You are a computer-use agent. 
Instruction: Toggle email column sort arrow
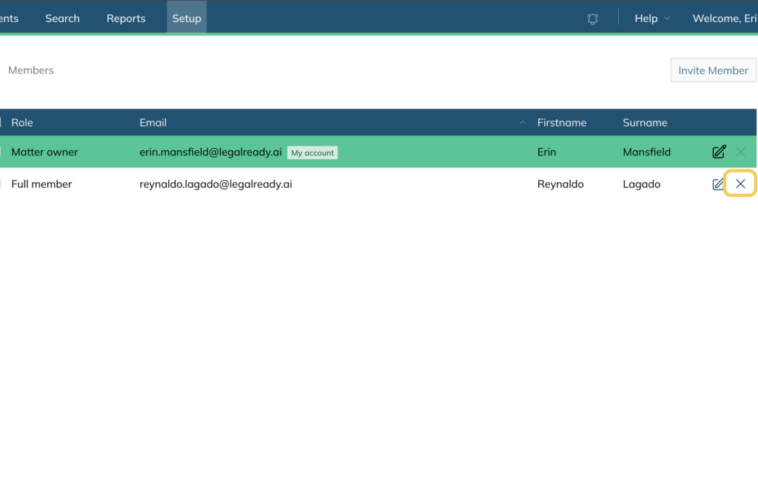tap(523, 123)
